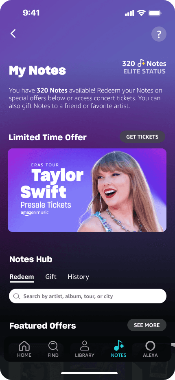Image resolution: width=175 pixels, height=380 pixels.
Task: Click the search magnifier icon
Action: click(17, 296)
